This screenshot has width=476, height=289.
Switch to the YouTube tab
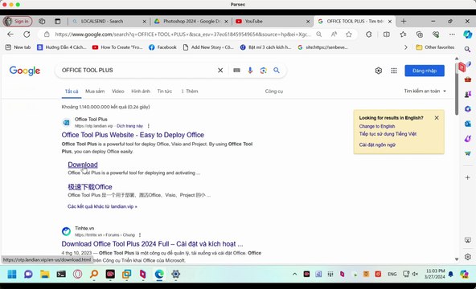pyautogui.click(x=272, y=21)
